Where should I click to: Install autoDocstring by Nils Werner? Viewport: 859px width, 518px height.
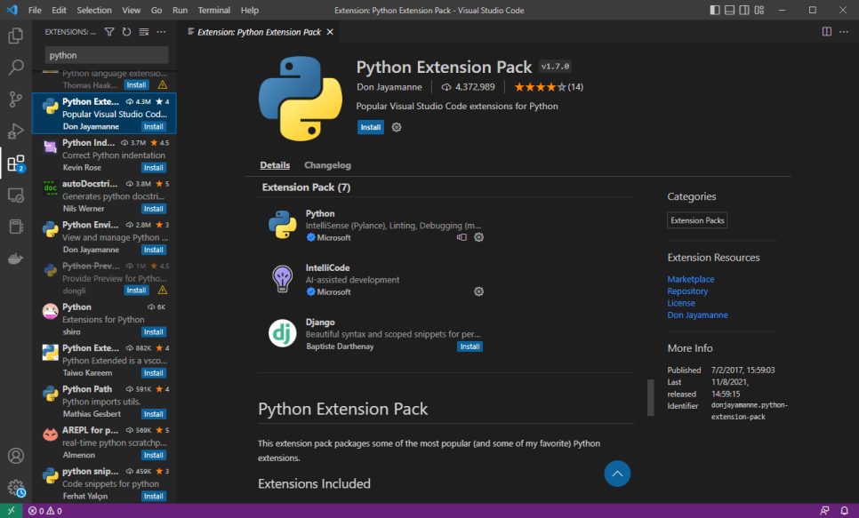[153, 209]
